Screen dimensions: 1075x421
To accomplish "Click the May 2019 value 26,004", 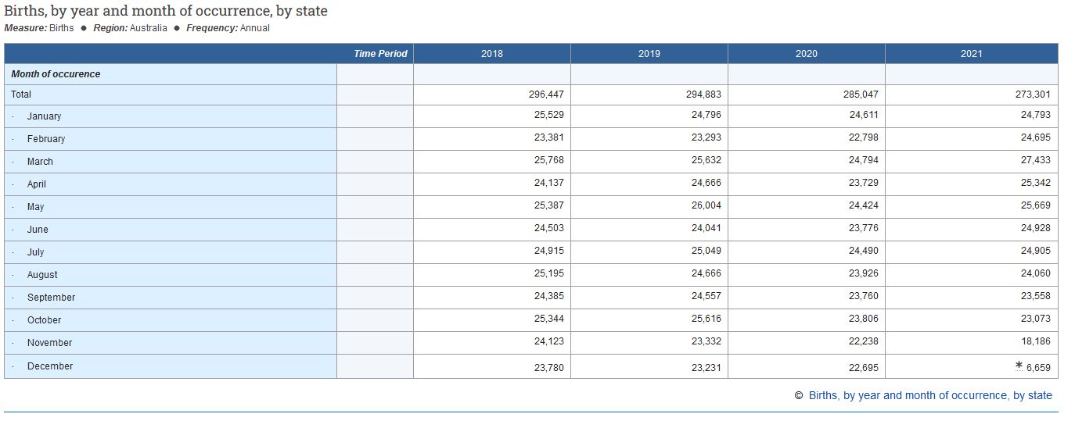I will 706,205.
